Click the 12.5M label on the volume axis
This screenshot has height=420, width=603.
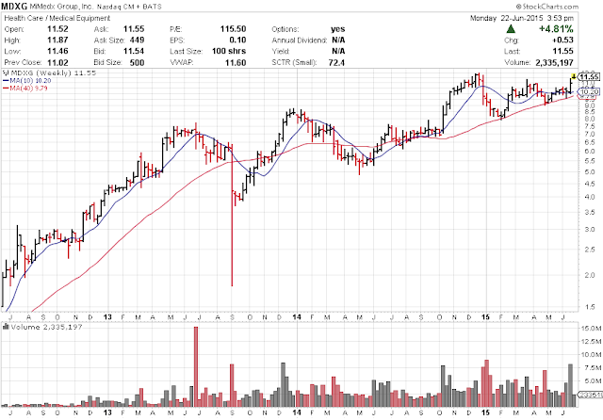593,341
